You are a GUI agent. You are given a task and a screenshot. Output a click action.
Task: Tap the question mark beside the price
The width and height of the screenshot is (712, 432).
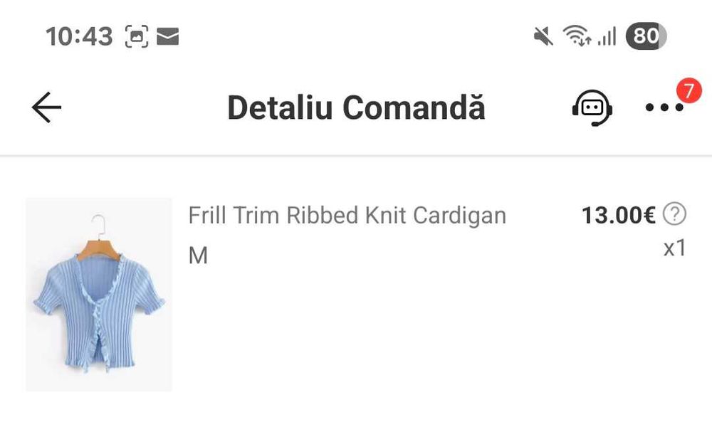tap(674, 214)
